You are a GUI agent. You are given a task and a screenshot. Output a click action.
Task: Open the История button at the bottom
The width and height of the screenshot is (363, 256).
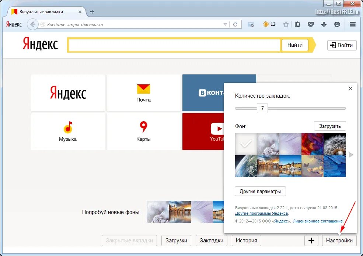click(246, 241)
